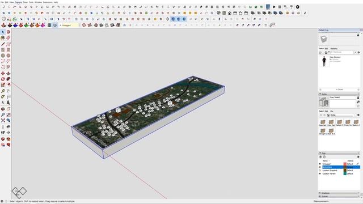The width and height of the screenshot is (363, 204).
Task: Click the In Model home icon in Styles
Action: point(328,115)
